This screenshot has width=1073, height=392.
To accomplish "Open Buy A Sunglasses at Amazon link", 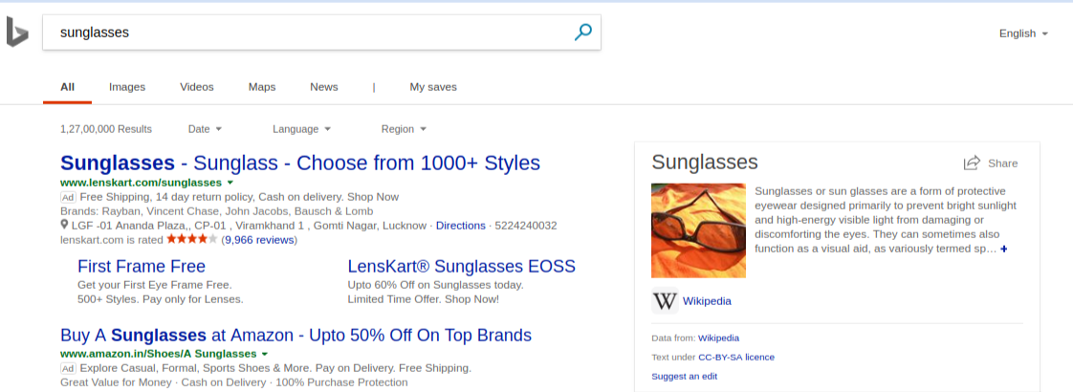I will 296,336.
